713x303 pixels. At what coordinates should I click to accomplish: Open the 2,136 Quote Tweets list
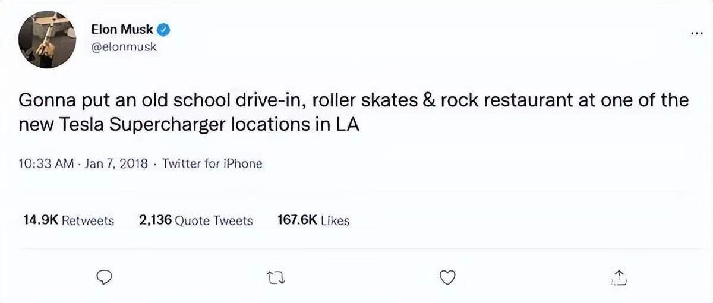pos(195,220)
